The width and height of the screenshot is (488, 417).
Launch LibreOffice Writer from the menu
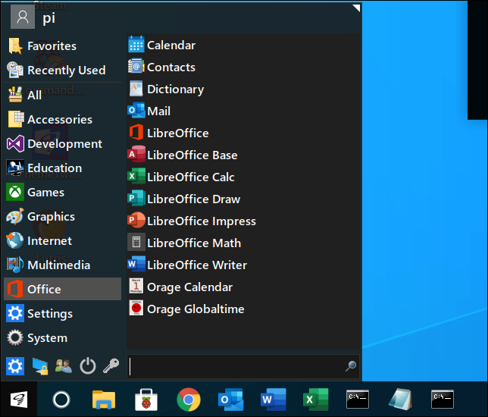tap(196, 265)
